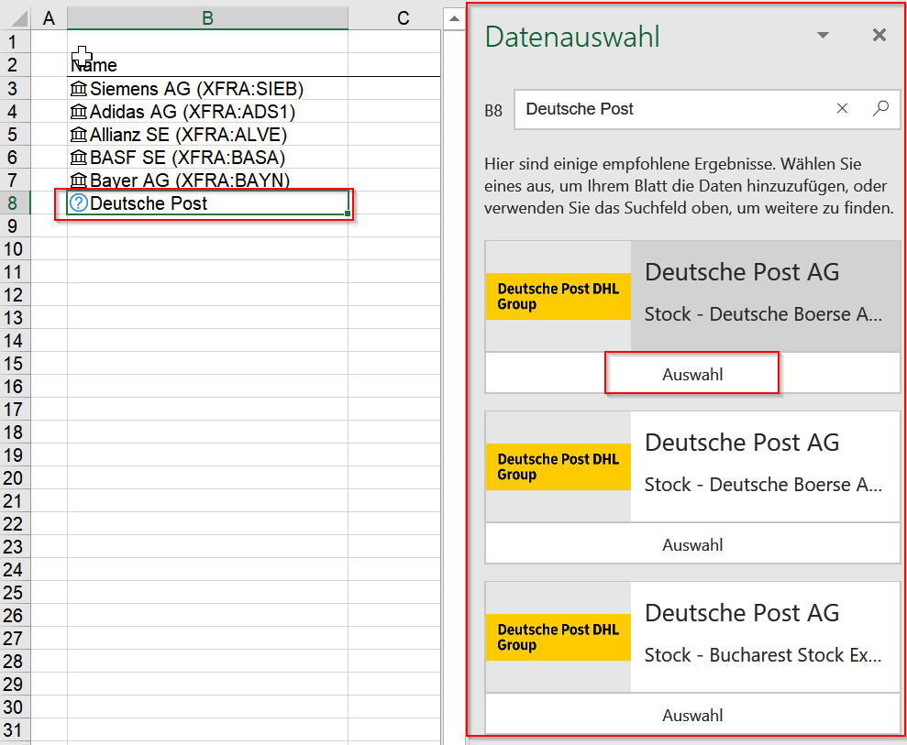The height and width of the screenshot is (745, 907).
Task: Select column A header
Action: 50,18
